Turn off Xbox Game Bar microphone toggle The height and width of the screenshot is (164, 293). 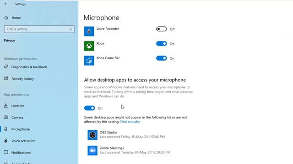[x=162, y=58]
